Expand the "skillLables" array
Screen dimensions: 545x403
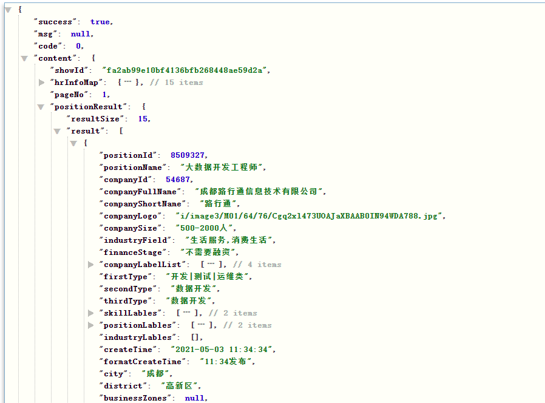[x=90, y=313]
